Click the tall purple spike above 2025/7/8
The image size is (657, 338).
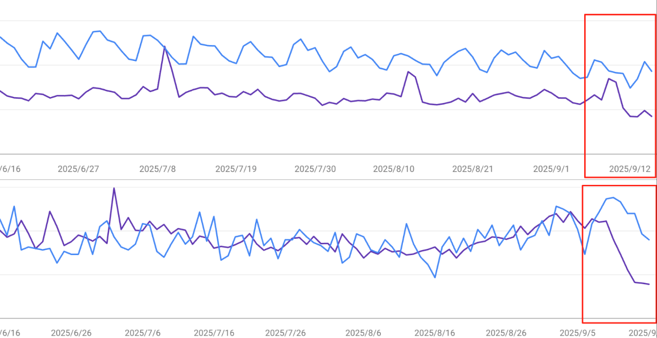(165, 47)
